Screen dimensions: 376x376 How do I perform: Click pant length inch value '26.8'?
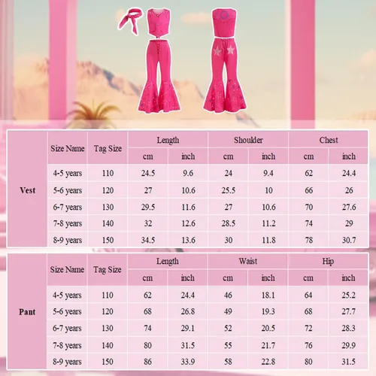click(x=188, y=311)
